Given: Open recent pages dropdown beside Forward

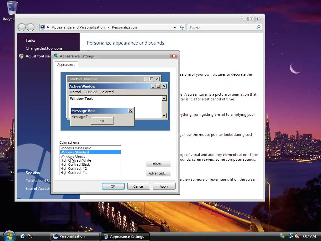Looking at the screenshot, I should click(36, 28).
